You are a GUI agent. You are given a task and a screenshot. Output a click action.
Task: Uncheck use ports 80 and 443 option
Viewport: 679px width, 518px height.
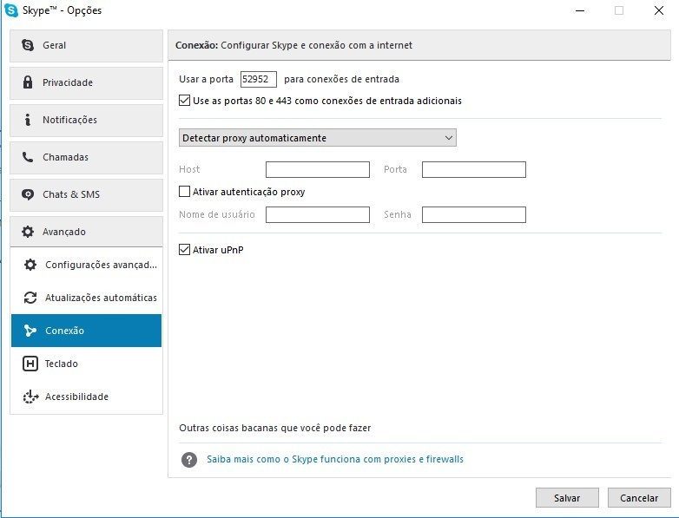click(x=184, y=101)
